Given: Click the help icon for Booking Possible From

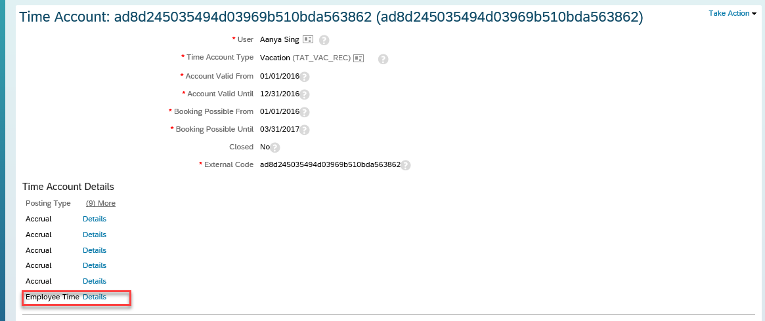Looking at the screenshot, I should (x=305, y=113).
